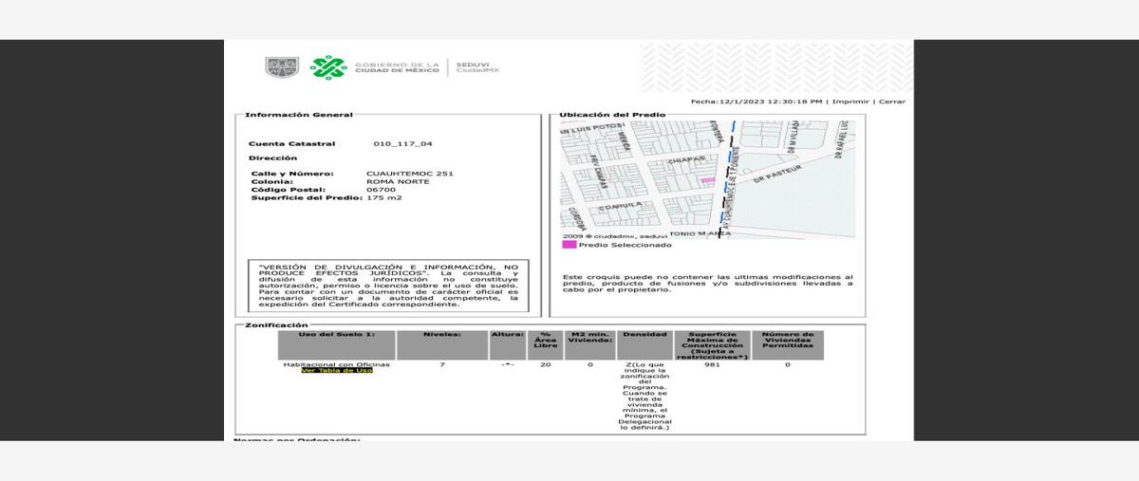Select the max construction area value 981
The height and width of the screenshot is (481, 1139).
tap(712, 364)
